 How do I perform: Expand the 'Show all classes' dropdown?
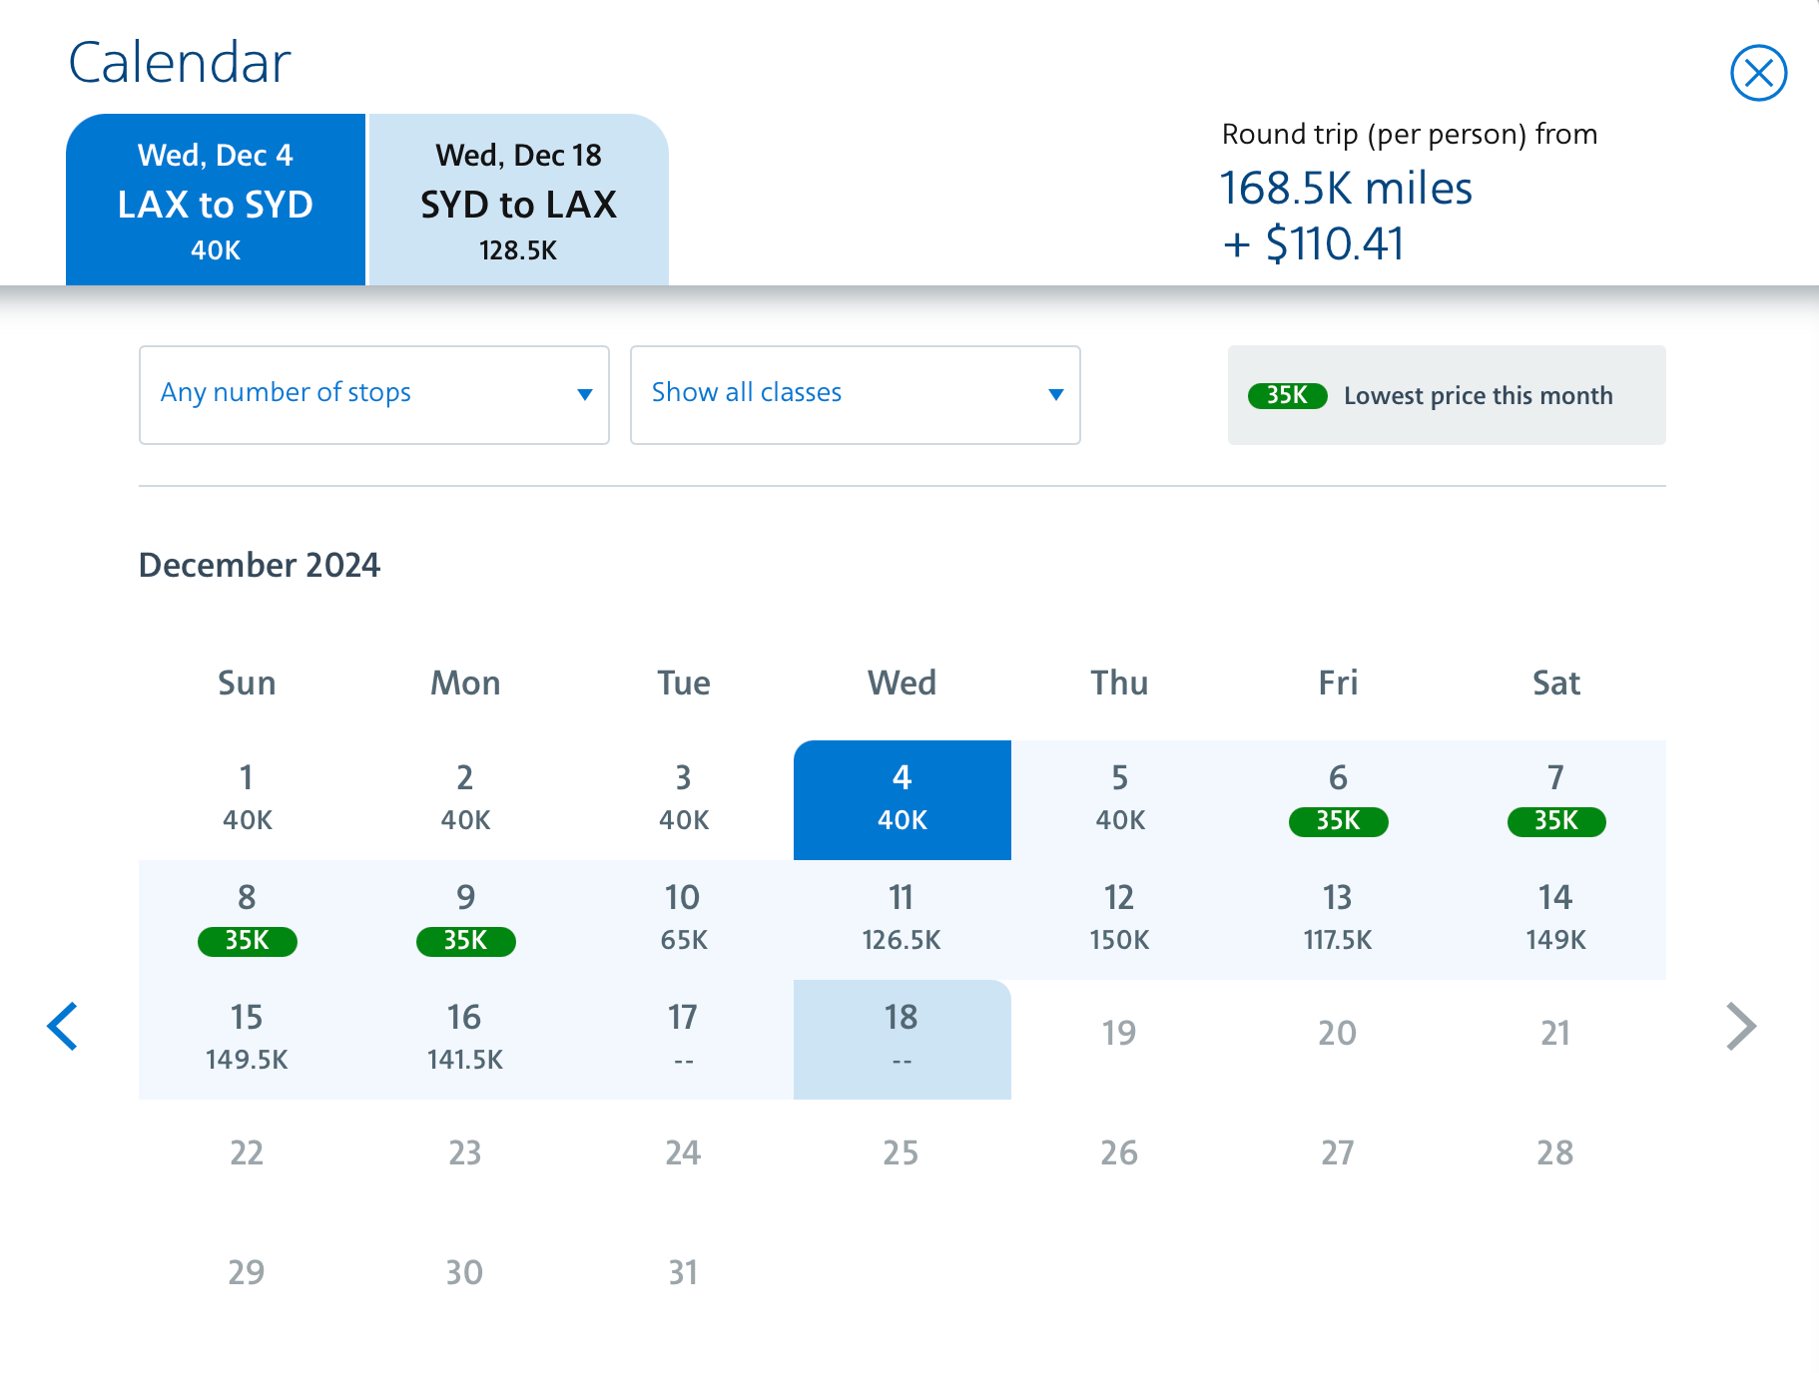click(x=855, y=394)
